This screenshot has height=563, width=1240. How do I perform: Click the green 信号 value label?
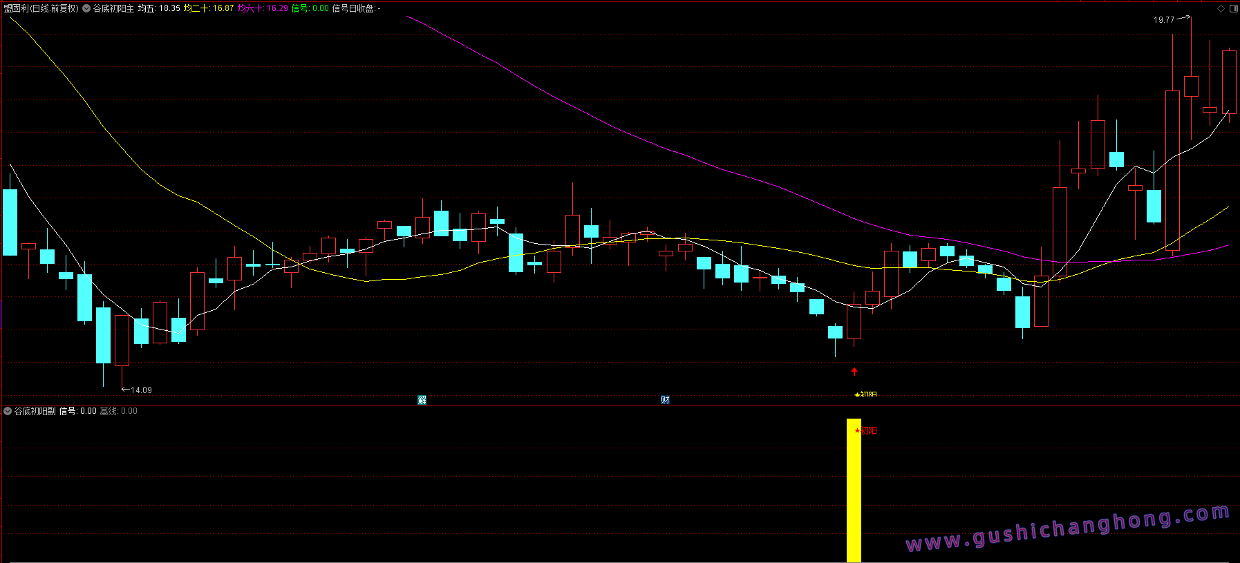pos(310,8)
